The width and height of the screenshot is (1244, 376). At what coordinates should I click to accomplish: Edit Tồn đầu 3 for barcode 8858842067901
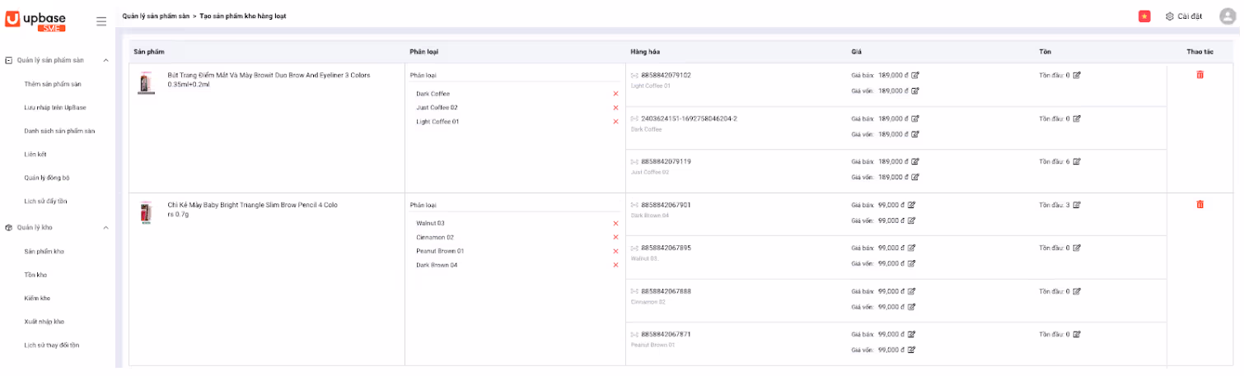(x=1077, y=205)
